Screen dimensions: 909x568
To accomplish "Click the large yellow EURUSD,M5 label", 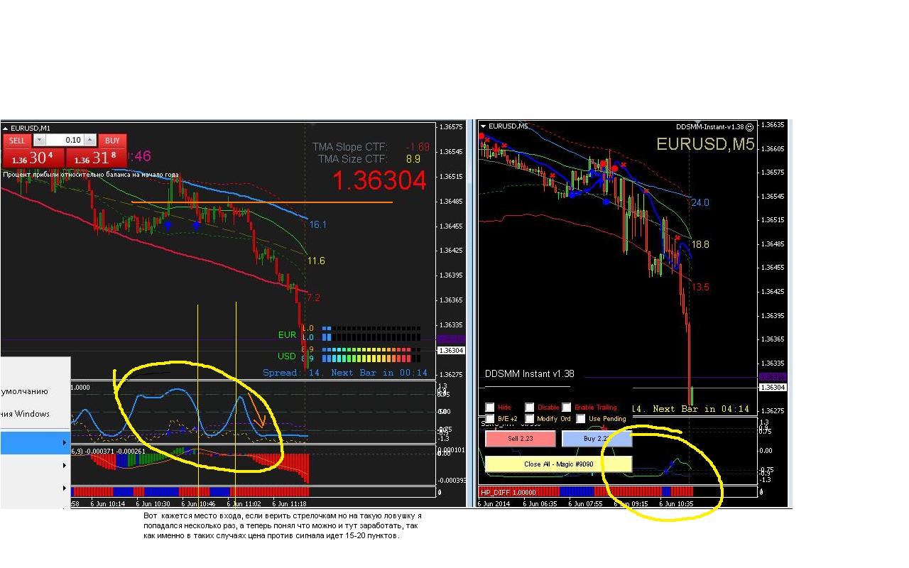I will coord(704,144).
